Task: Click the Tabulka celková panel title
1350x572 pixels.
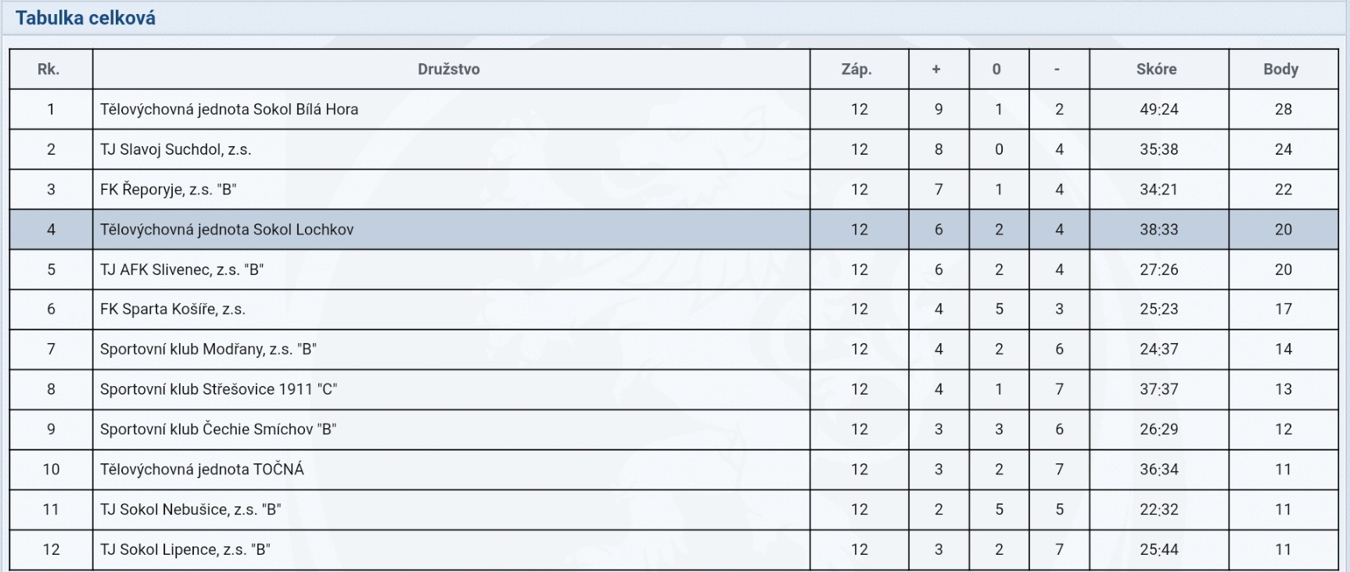Action: 85,17
